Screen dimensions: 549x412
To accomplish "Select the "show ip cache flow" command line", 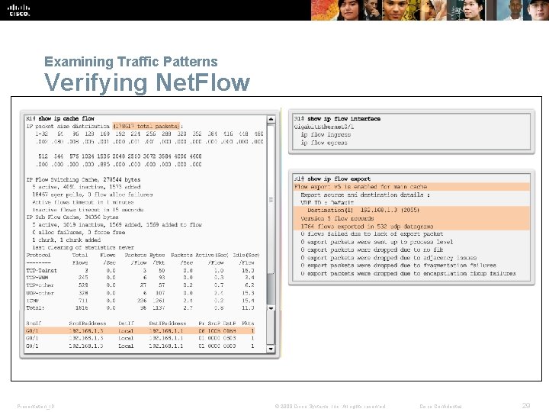I will pos(60,118).
